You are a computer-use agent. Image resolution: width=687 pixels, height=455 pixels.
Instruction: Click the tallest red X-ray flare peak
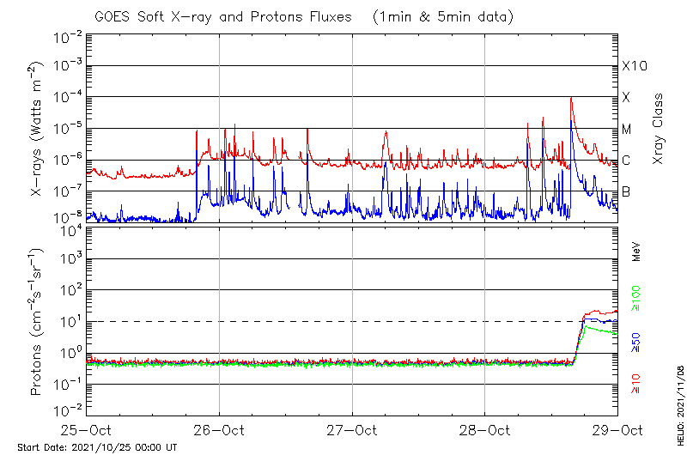tap(571, 99)
